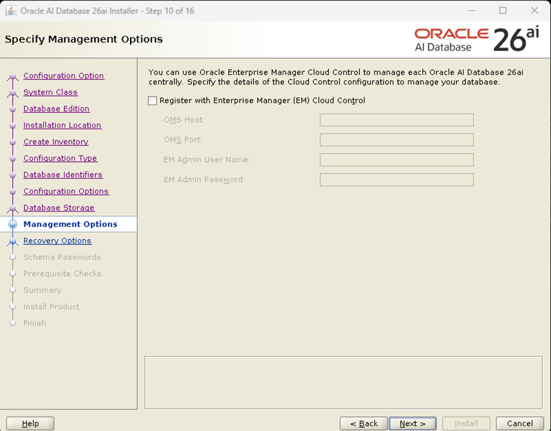This screenshot has width=551, height=431.
Task: Click the Management Options step bullet icon
Action: pyautogui.click(x=12, y=224)
